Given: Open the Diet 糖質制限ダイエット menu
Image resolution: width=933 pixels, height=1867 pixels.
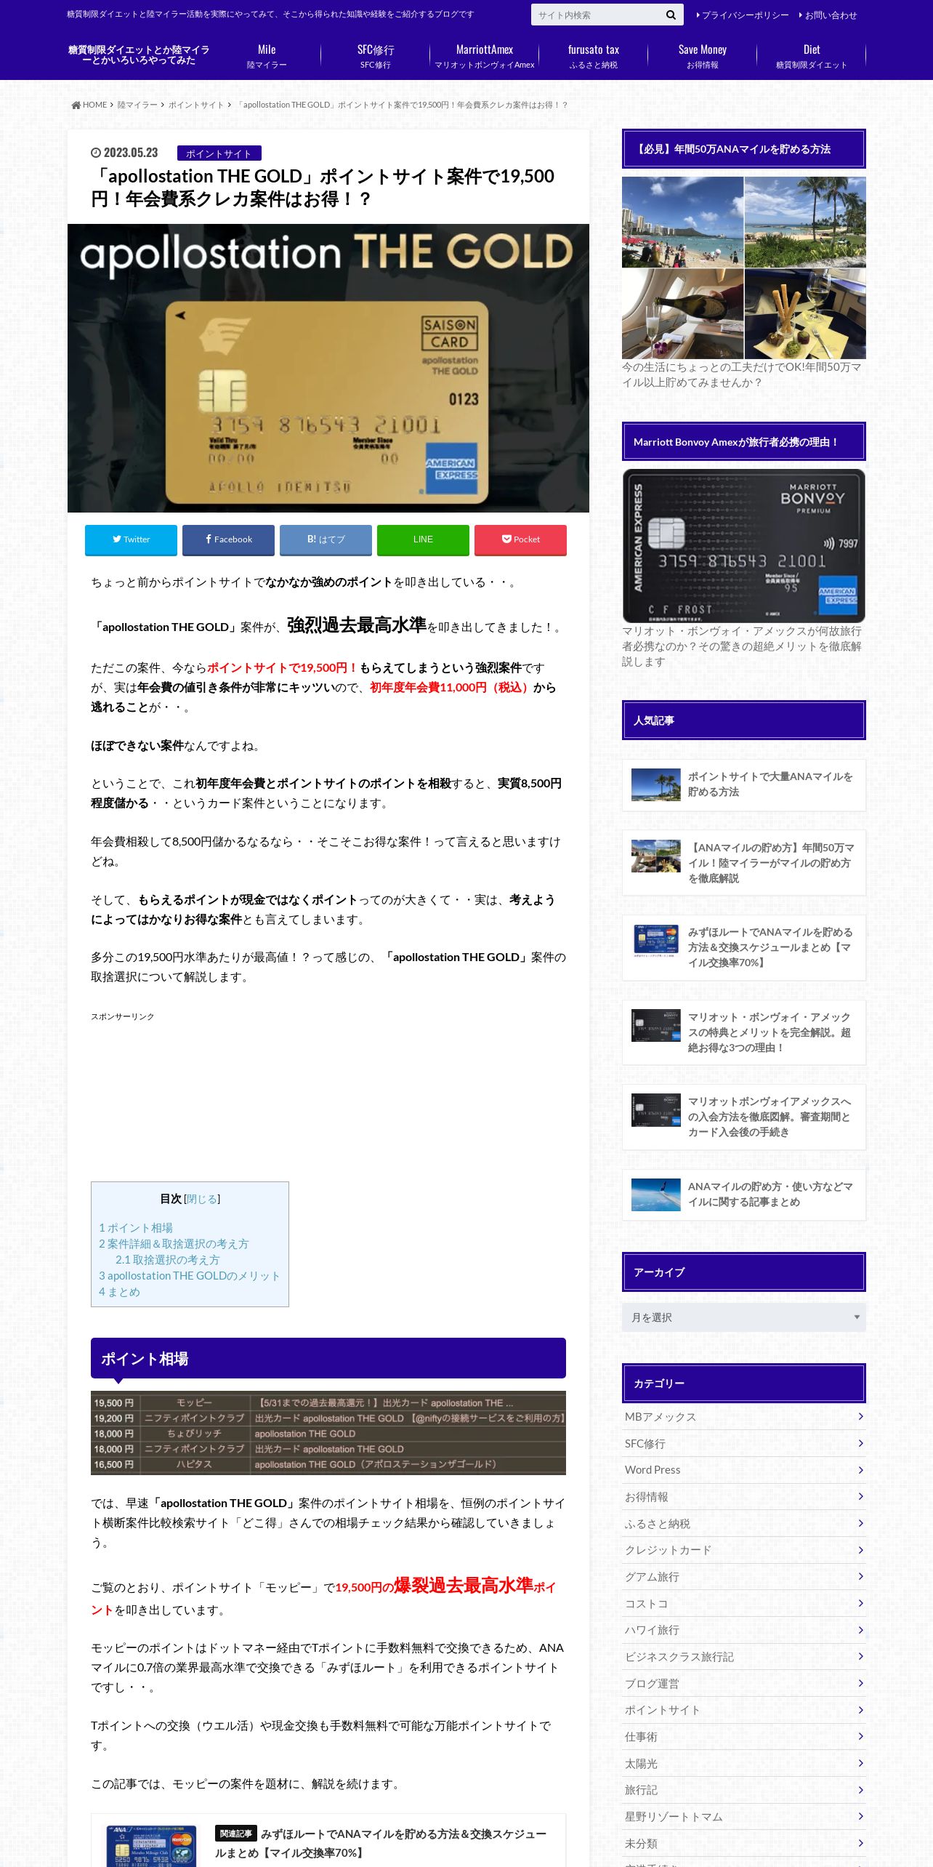Looking at the screenshot, I should [x=812, y=56].
